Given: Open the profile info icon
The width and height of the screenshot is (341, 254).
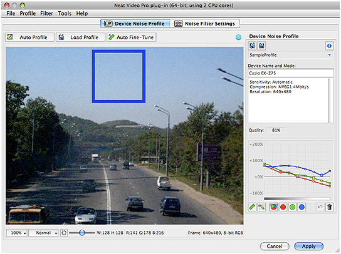Looking at the screenshot, I should point(329,46).
